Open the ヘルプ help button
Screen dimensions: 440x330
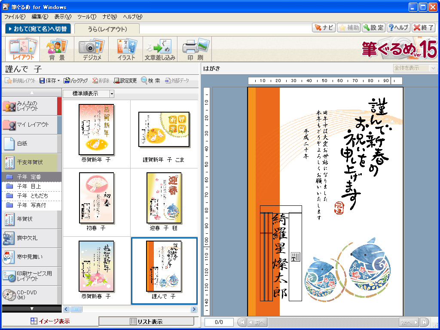(x=398, y=27)
